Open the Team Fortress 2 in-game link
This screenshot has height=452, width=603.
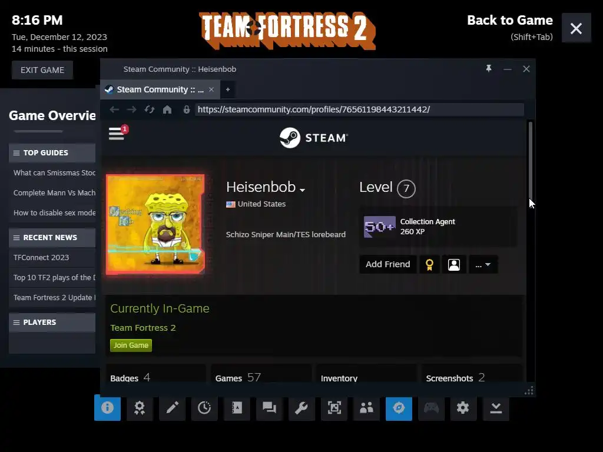[x=143, y=328]
